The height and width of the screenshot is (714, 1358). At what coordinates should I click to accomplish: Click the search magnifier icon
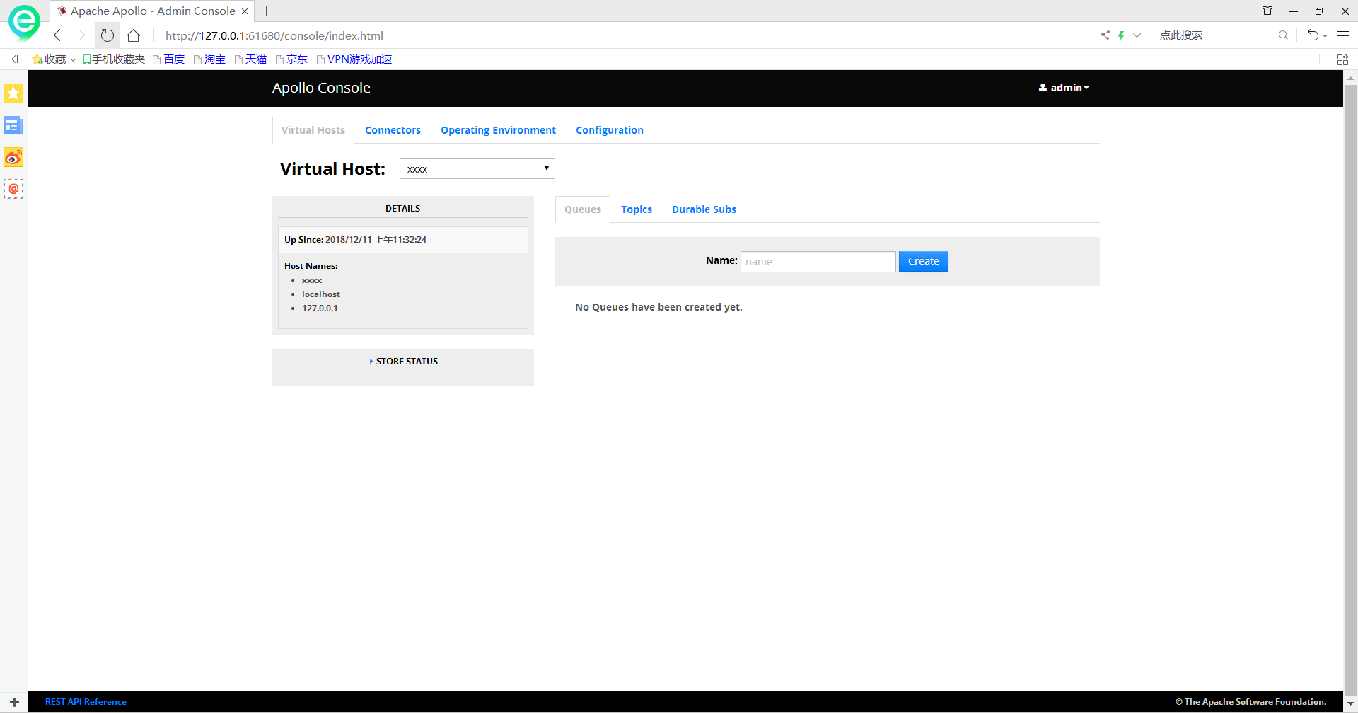(x=1283, y=35)
